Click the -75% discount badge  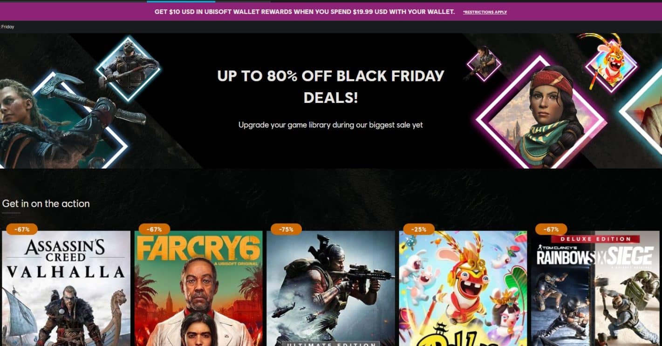click(286, 229)
